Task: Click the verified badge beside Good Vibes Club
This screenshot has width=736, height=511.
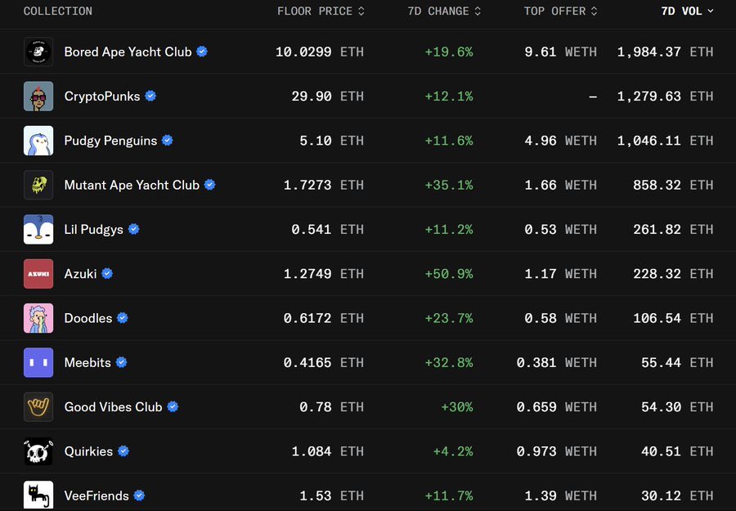Action: [173, 407]
